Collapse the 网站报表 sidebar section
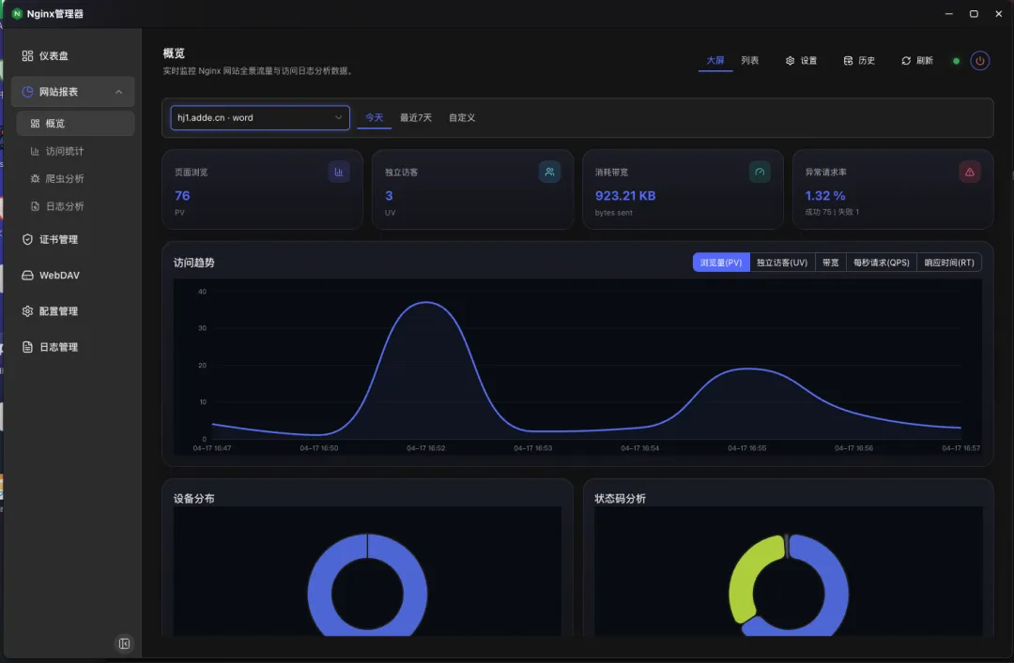1014x663 pixels. point(118,92)
